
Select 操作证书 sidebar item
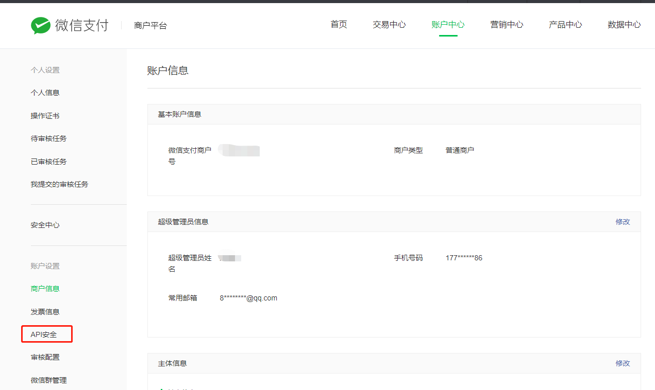[45, 116]
